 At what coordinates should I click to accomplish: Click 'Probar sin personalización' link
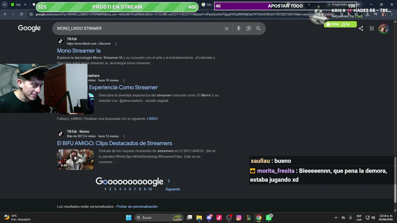coord(137,207)
